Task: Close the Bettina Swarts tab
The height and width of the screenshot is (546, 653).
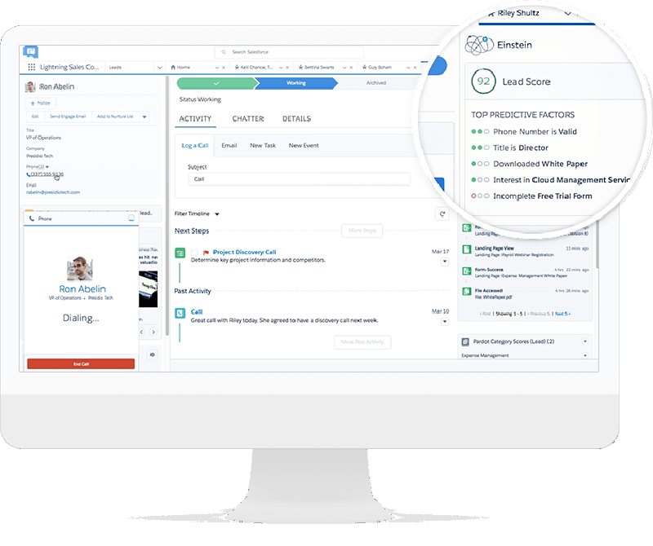Action: coord(351,68)
